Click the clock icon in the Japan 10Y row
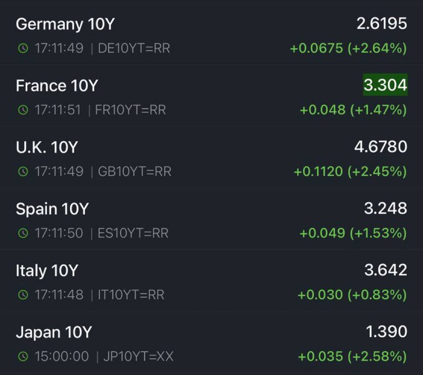 (22, 356)
